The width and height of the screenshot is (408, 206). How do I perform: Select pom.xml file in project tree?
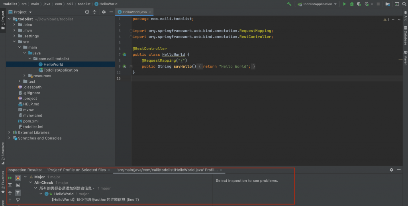31,121
